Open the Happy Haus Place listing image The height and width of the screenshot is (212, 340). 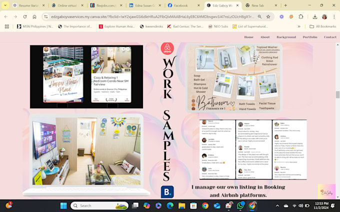[x=63, y=75]
